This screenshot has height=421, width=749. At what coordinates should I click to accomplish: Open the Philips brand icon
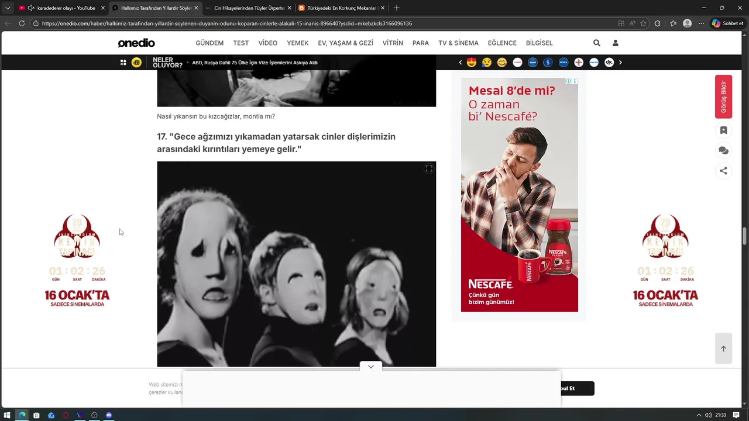coord(594,63)
